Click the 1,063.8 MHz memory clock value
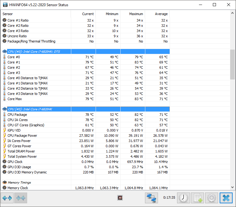This screenshot has height=207, width=236. click(x=84, y=188)
